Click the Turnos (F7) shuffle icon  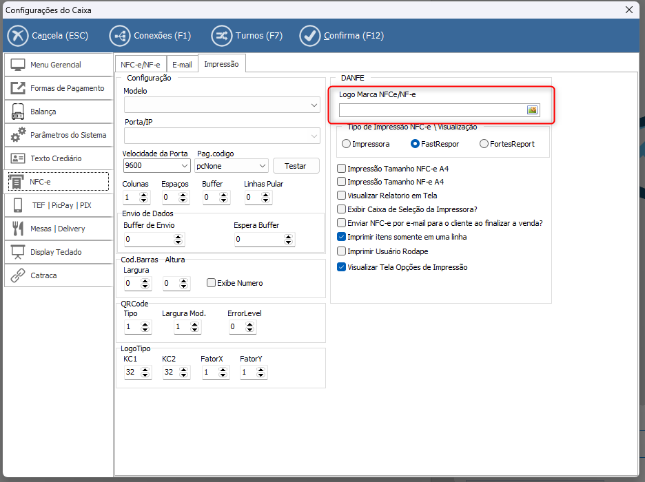pos(221,36)
